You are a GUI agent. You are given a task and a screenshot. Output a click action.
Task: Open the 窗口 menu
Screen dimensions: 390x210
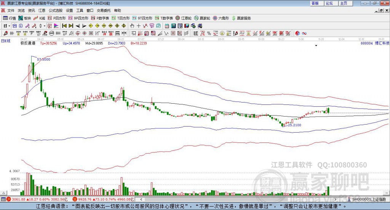[90, 10]
